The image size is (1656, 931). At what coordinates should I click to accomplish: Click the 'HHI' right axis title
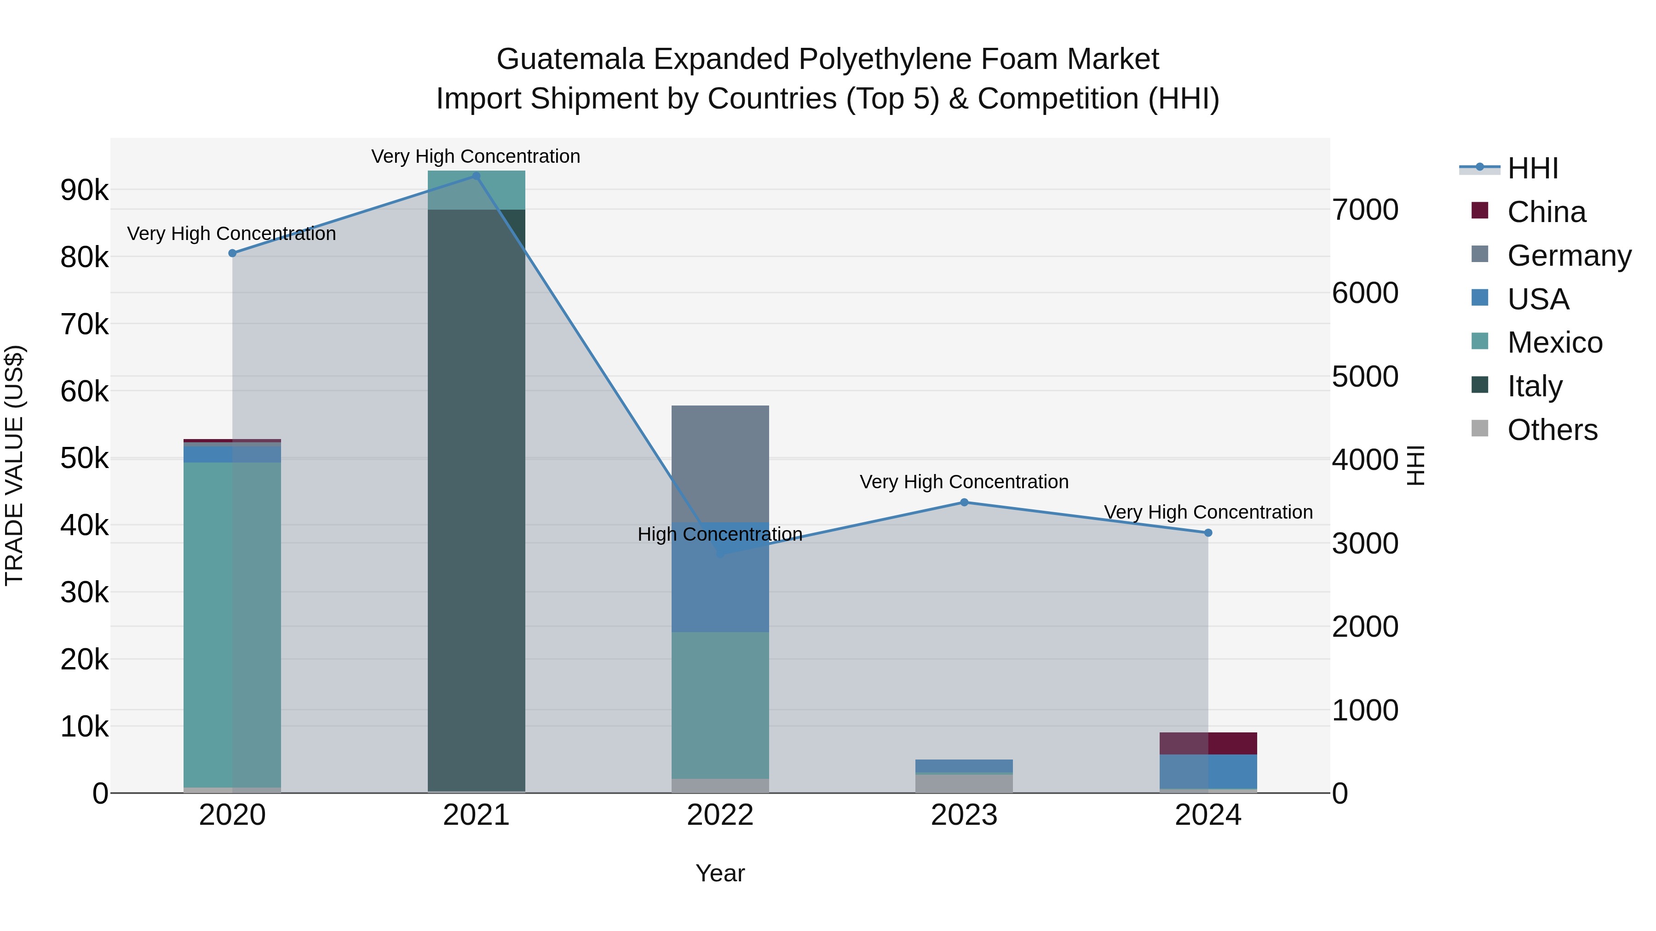1415,465
